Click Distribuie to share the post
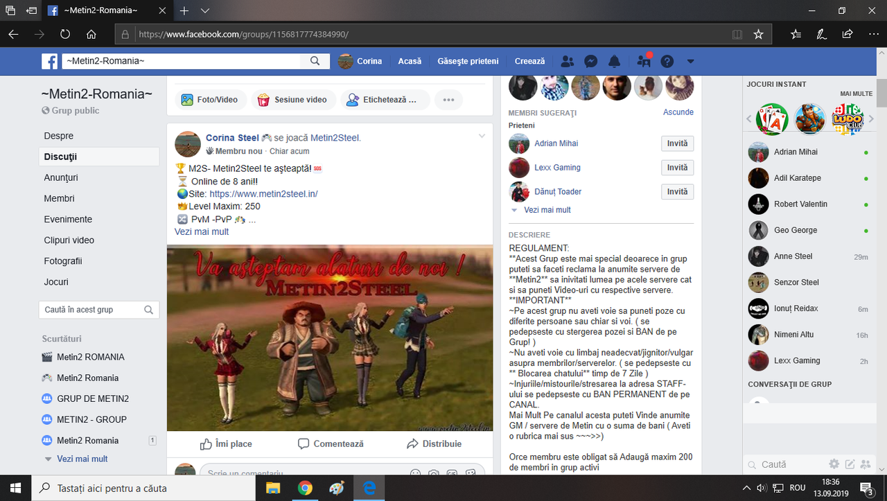This screenshot has height=501, width=887. point(434,443)
